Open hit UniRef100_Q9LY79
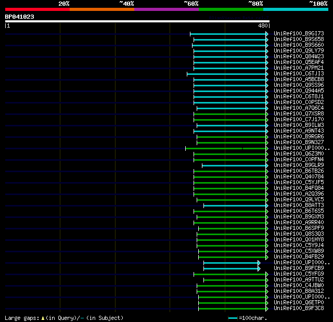 [299, 51]
